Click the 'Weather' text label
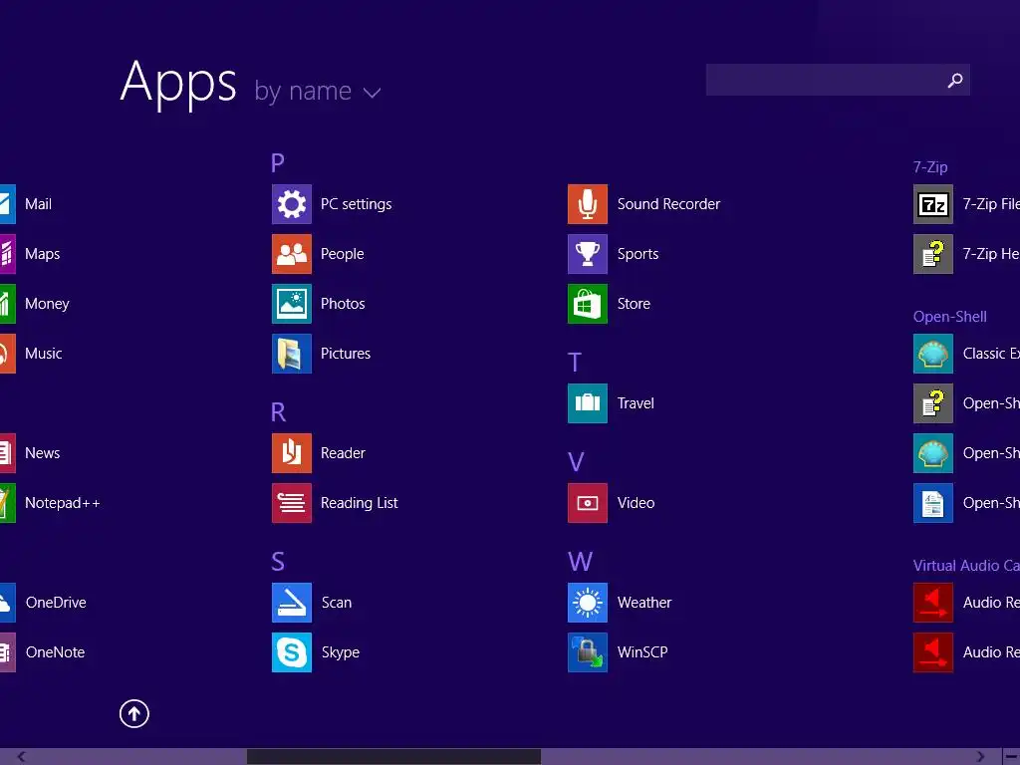The height and width of the screenshot is (765, 1020). point(644,603)
